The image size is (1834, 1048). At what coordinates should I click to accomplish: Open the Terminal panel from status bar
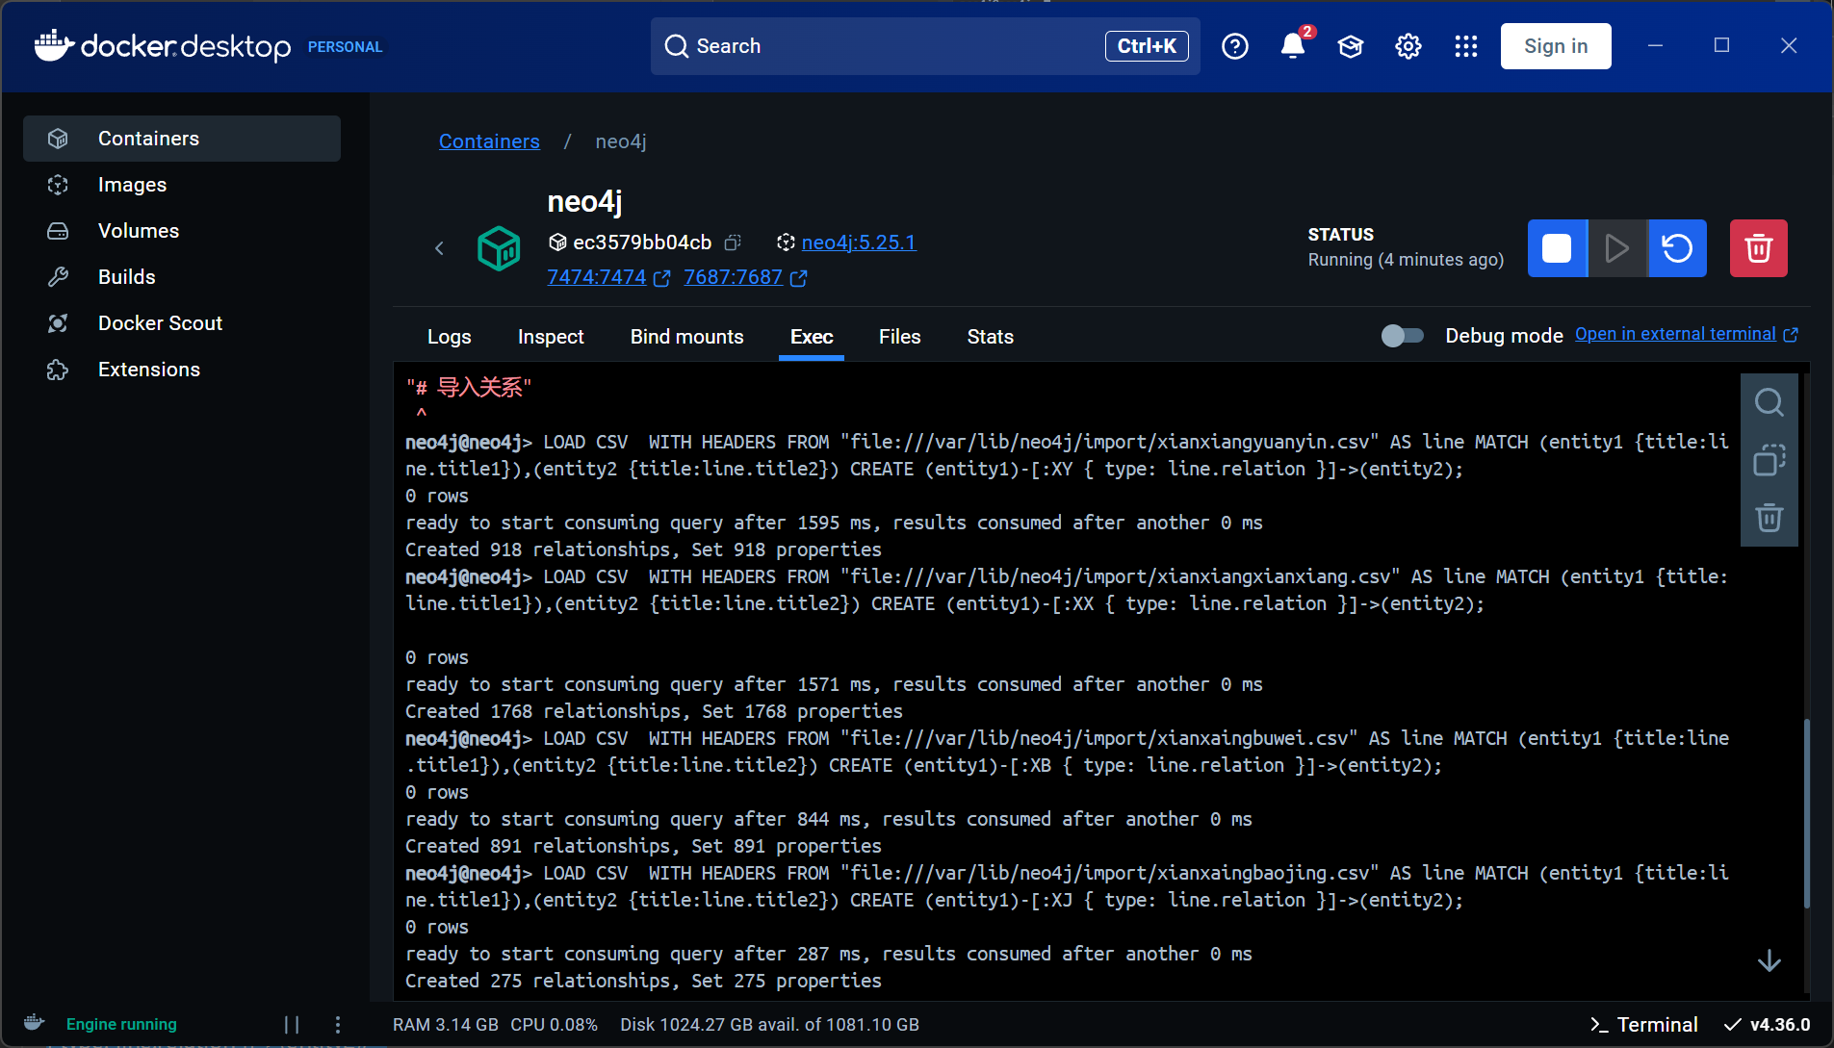point(1644,1024)
